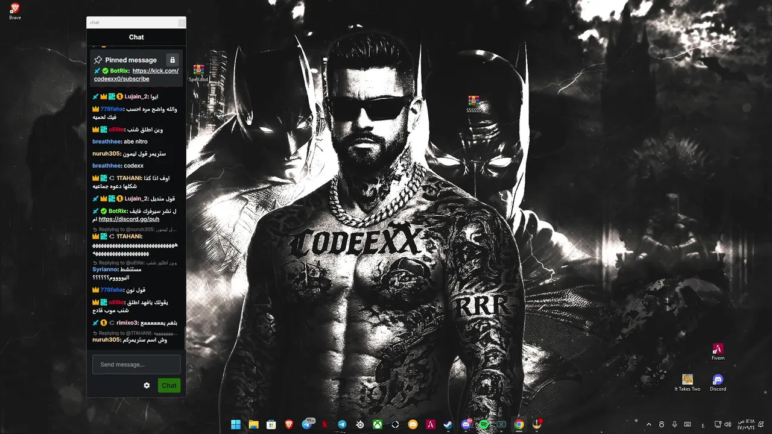Click username 1TAHANI on the اوف اذا كذا message
Screen dimensions: 772x434
(x=128, y=178)
